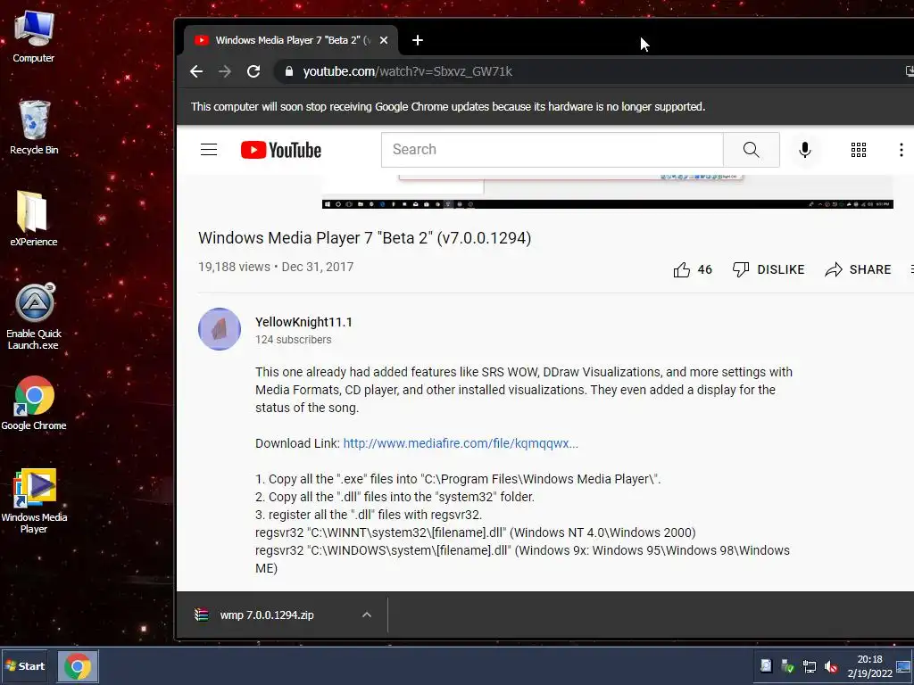The height and width of the screenshot is (685, 914).
Task: Open the mediafire download link
Action: [x=461, y=443]
